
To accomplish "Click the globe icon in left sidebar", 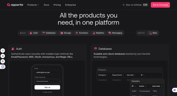I will coord(3,56).
